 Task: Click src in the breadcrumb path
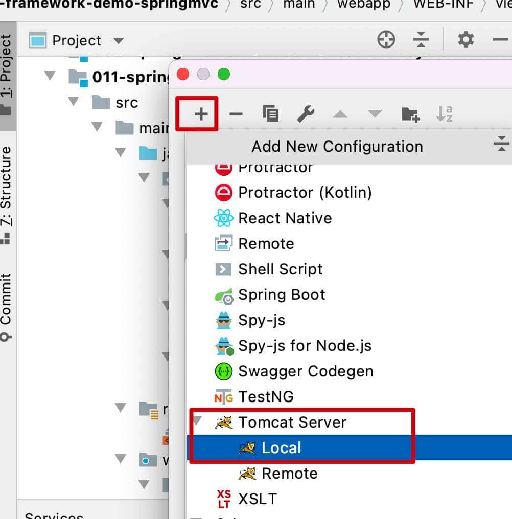pos(250,4)
